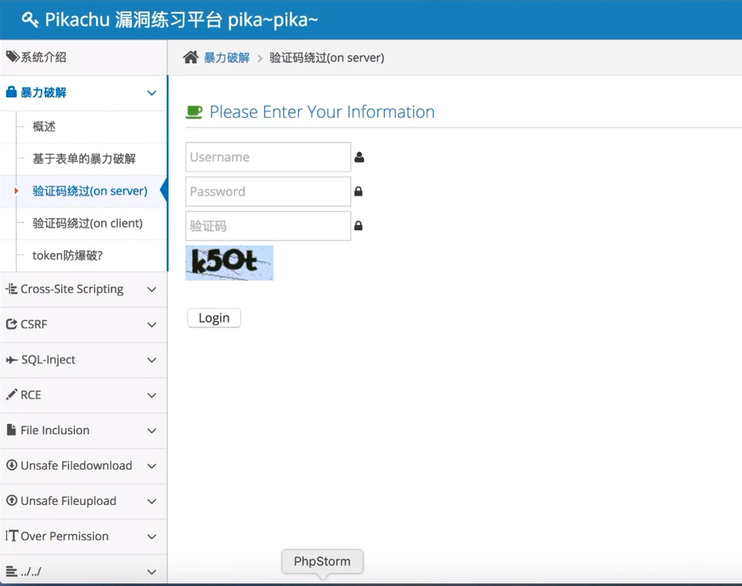Click the RCE pencil icon

[x=12, y=395]
